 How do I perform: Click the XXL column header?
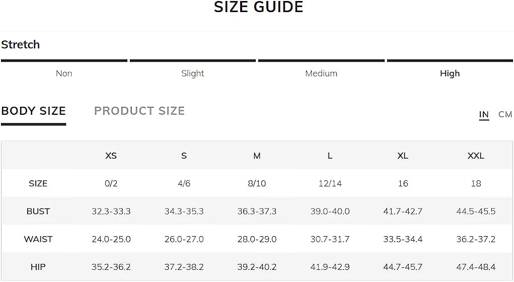pos(476,156)
